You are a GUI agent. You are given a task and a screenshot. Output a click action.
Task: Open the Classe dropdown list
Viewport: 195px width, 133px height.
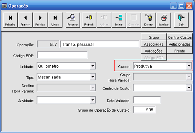[189, 66]
